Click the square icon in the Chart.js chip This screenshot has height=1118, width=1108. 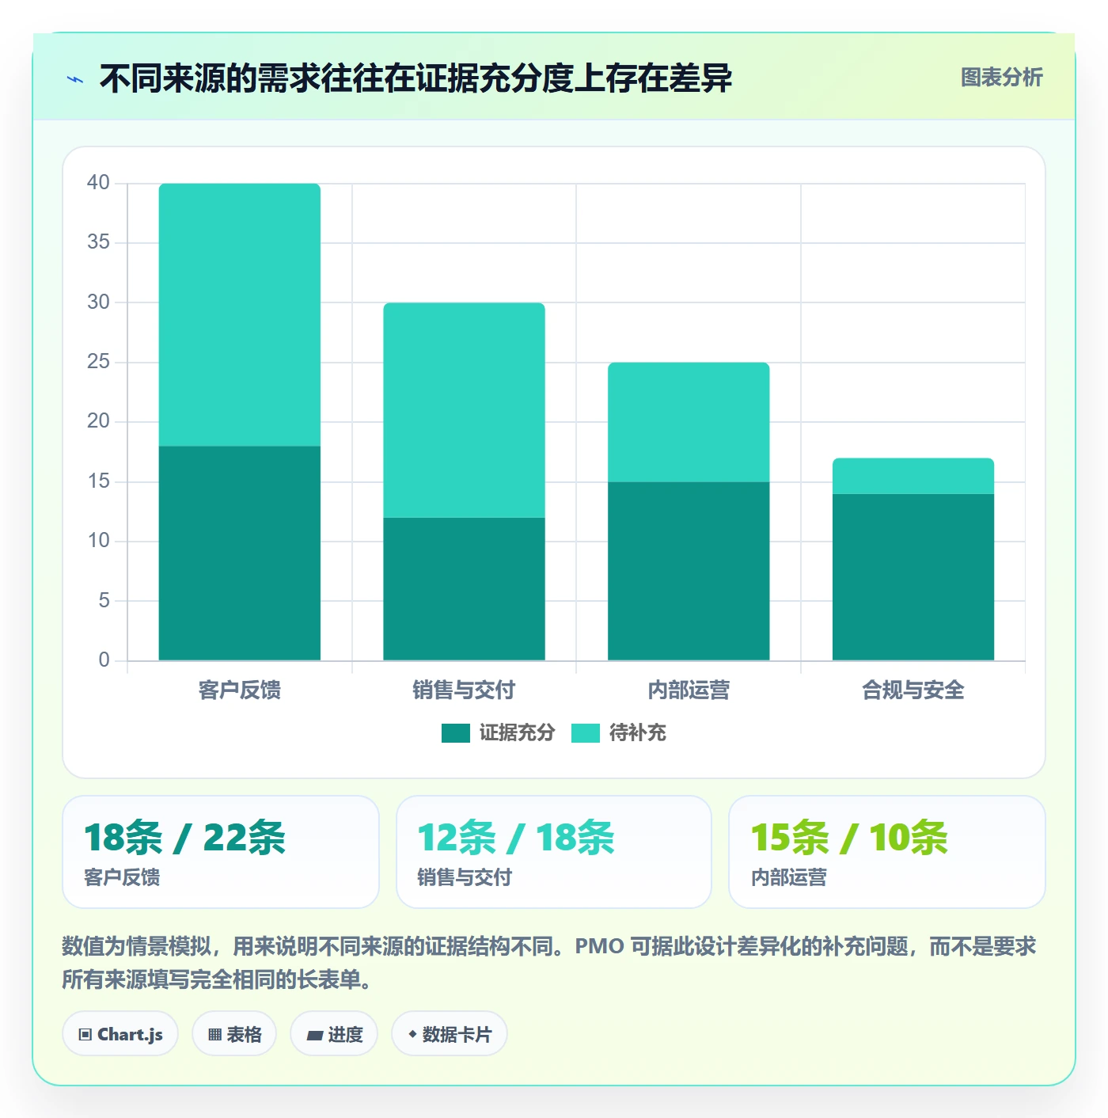tap(85, 1035)
